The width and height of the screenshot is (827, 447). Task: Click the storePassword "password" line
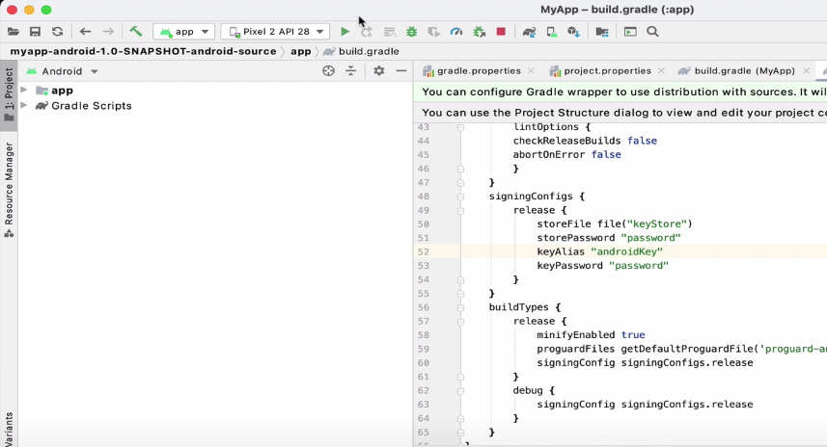(609, 237)
